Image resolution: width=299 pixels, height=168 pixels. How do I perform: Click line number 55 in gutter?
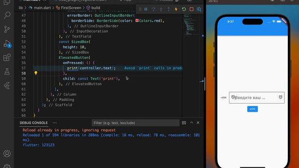point(23,57)
